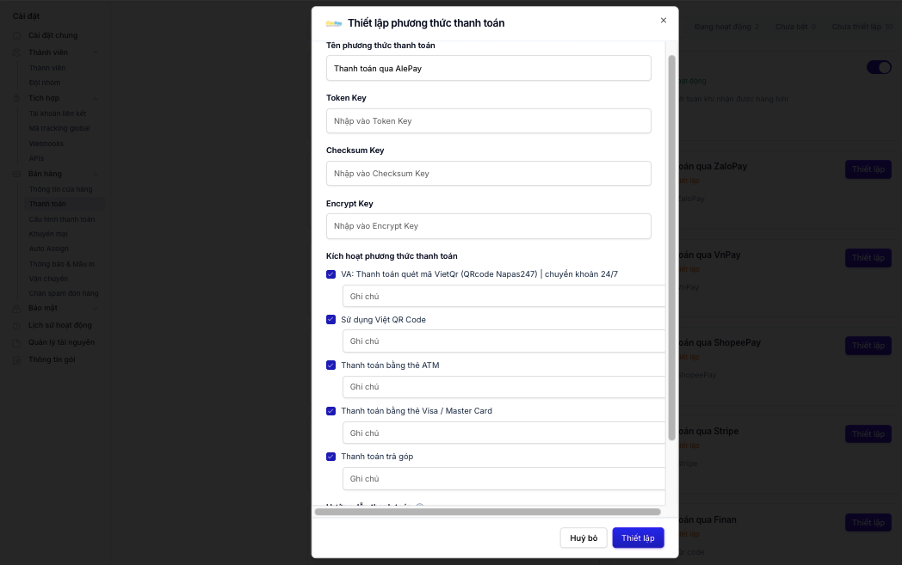Uncheck Sử dụng Việt QR Code checkbox
The width and height of the screenshot is (902, 565).
point(331,320)
